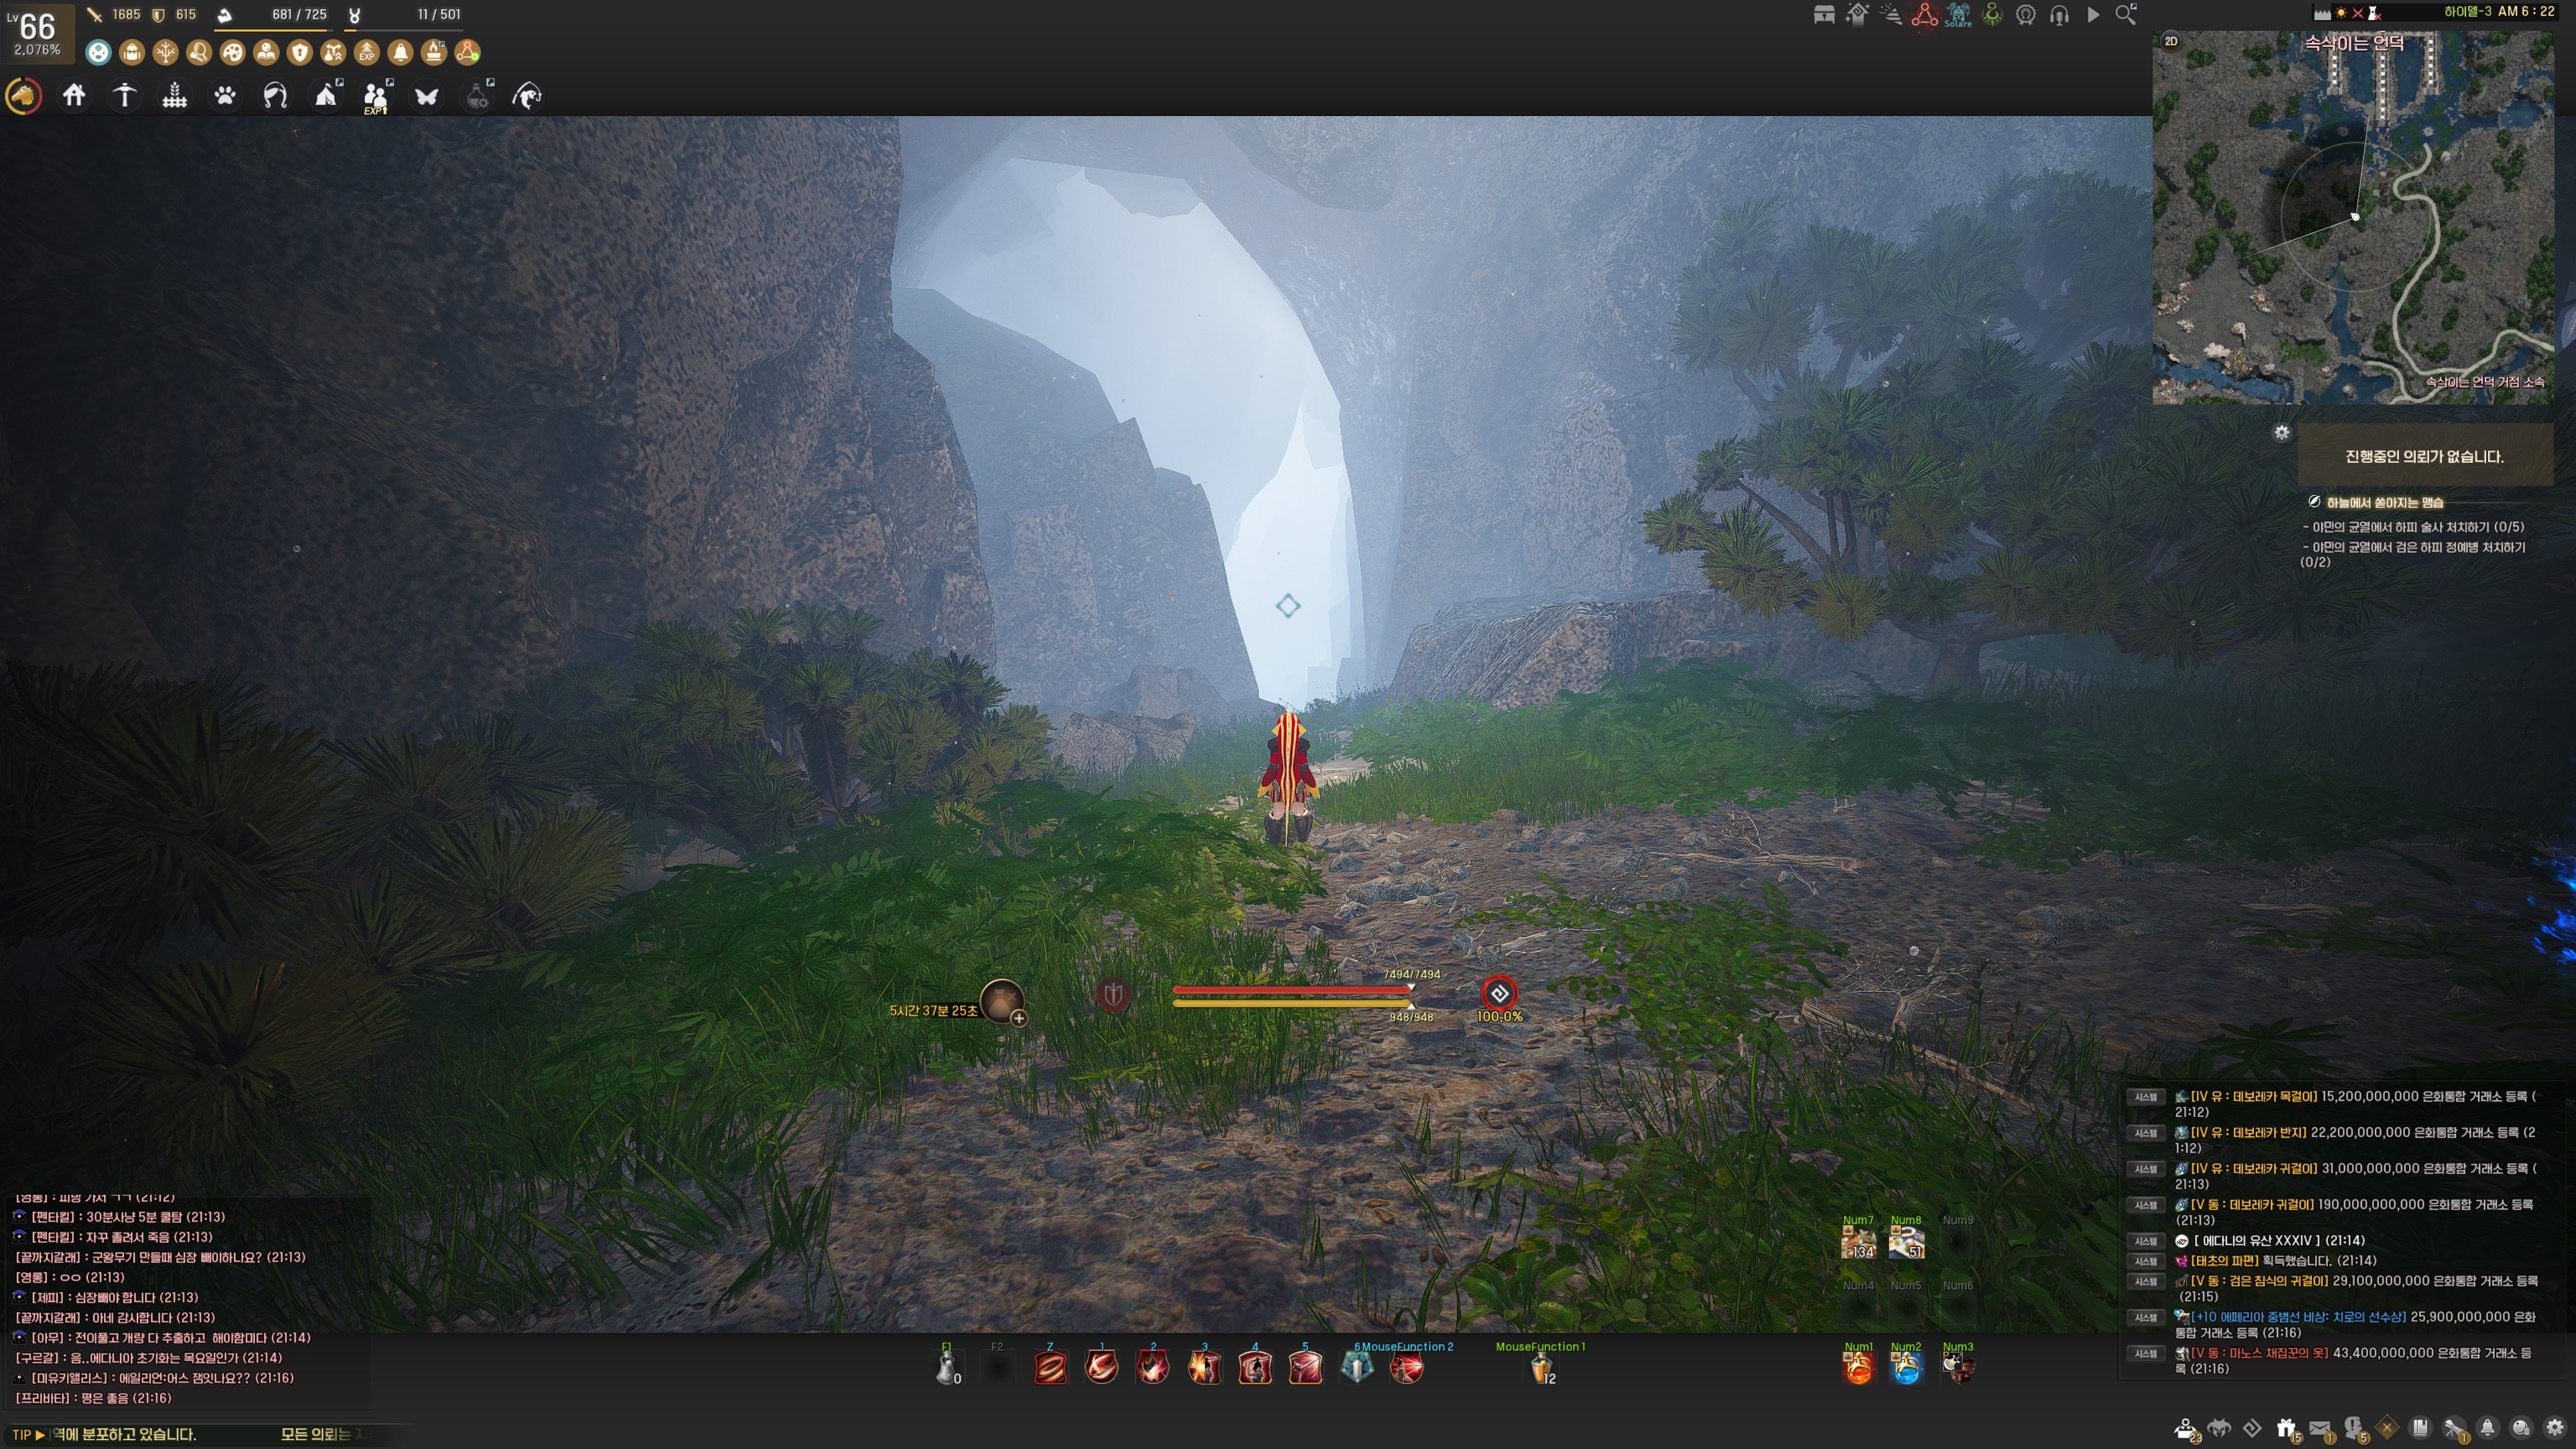
Task: Open the residence house icon
Action: pos(74,96)
